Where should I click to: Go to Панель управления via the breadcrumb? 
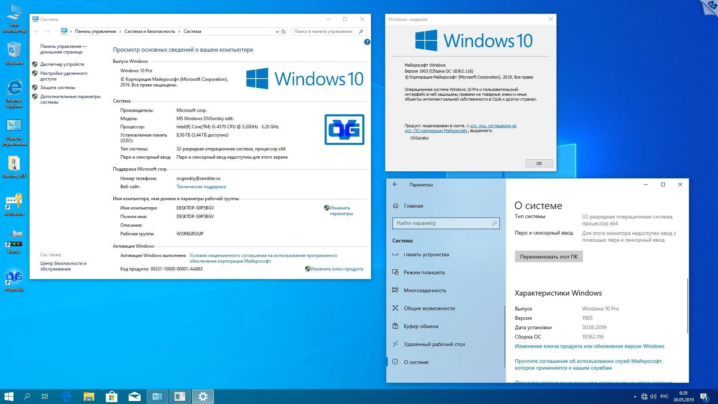click(x=95, y=31)
